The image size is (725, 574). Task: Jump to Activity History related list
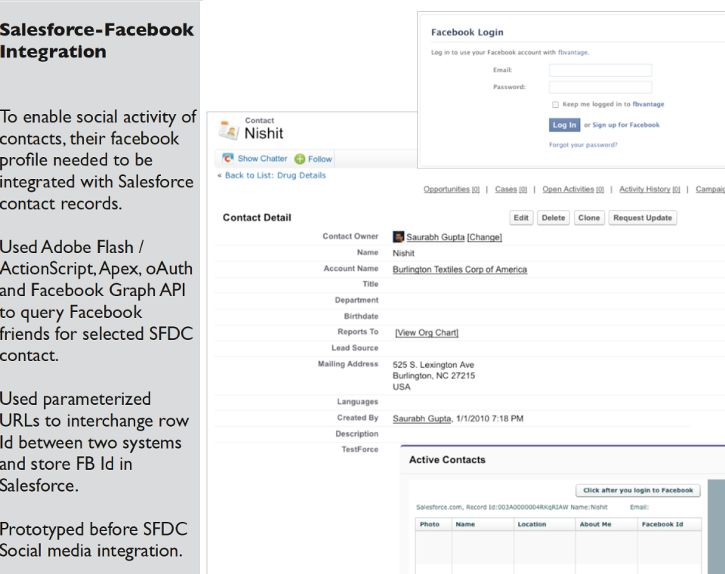[649, 189]
